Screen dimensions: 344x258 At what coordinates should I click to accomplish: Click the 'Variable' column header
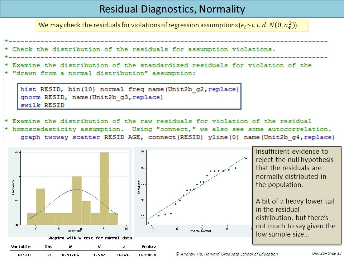coord(21,247)
